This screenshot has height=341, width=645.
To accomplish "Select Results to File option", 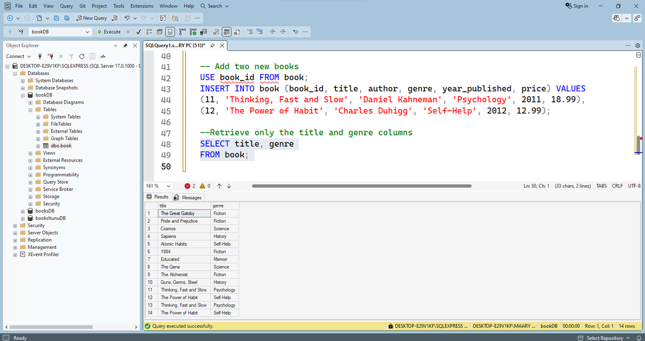I will pyautogui.click(x=237, y=32).
